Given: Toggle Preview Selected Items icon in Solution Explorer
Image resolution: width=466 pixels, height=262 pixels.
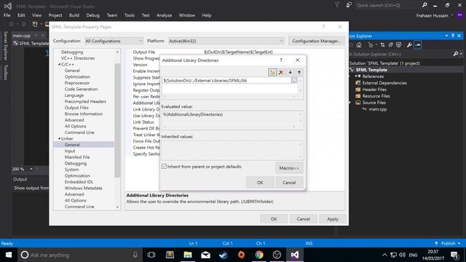Looking at the screenshot, I should point(417,45).
